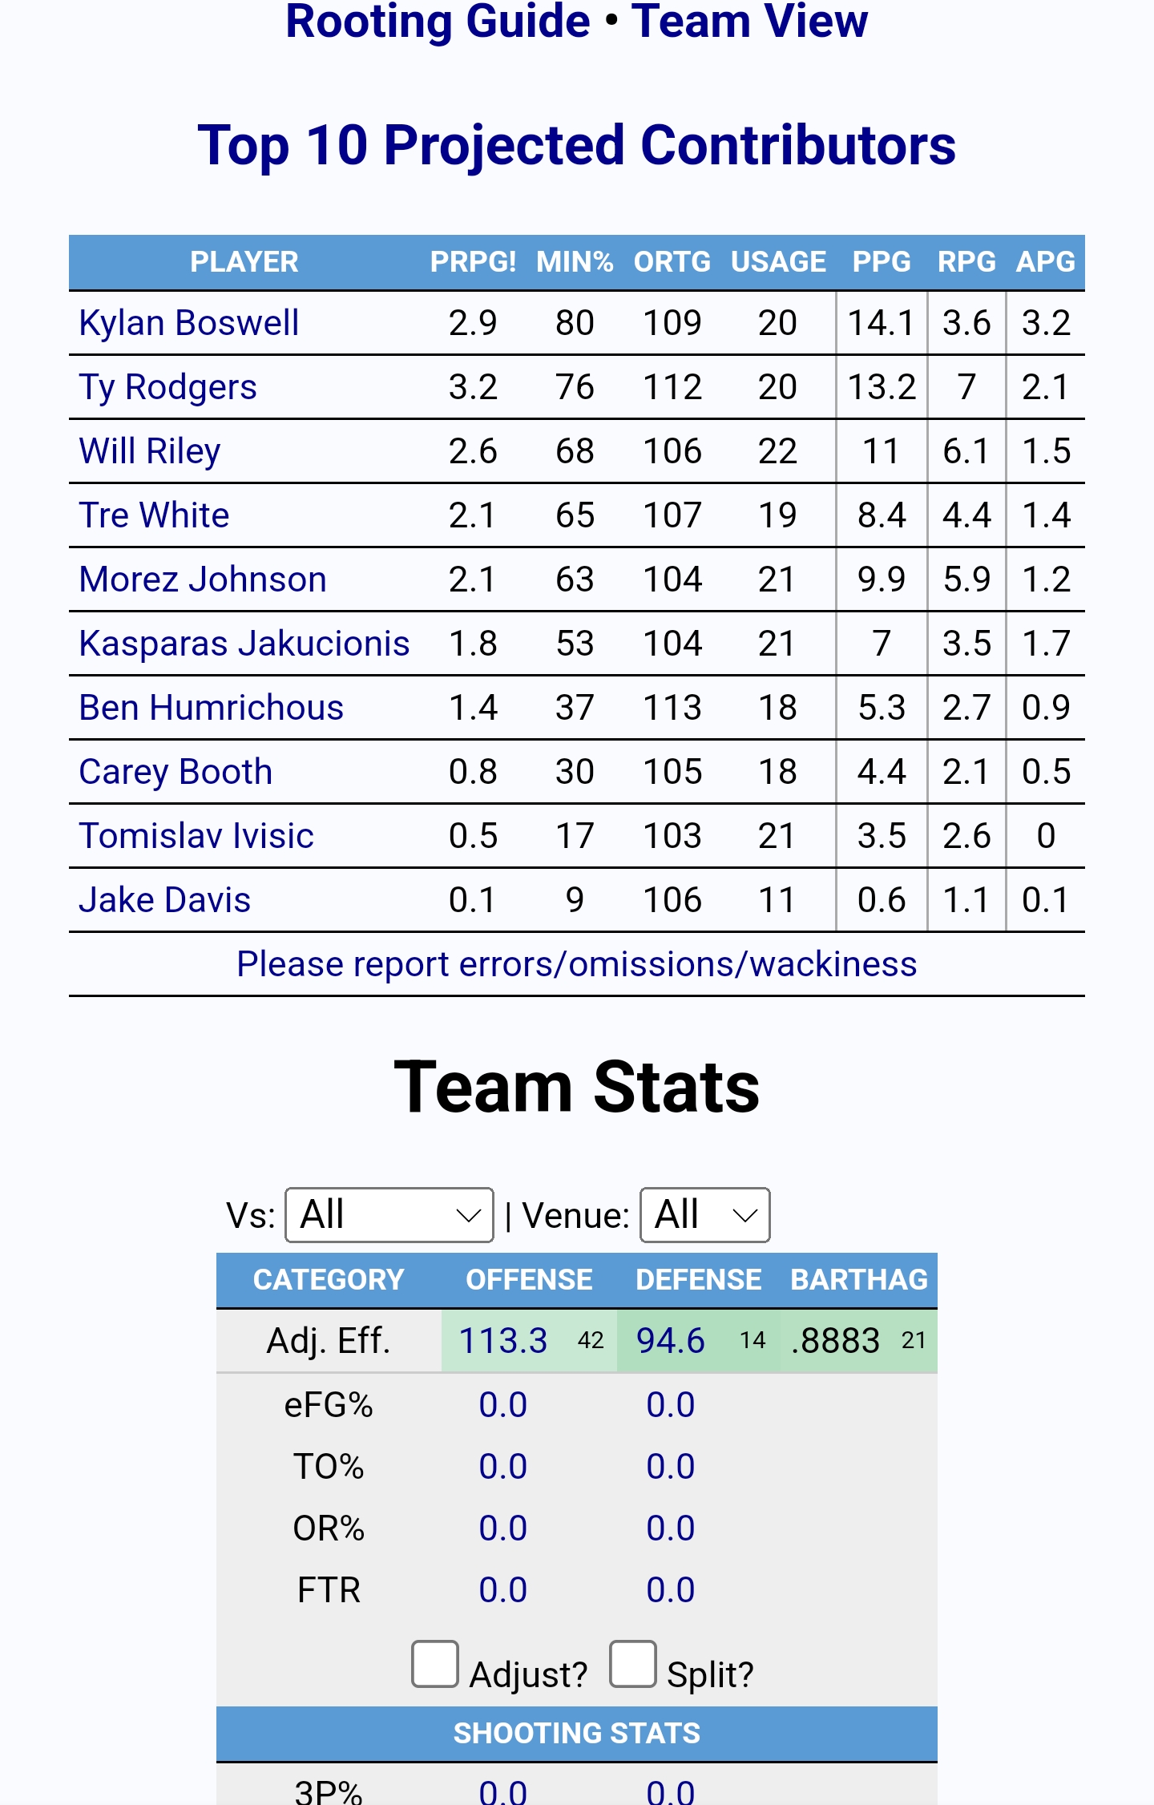
Task: Go to Tomislav Ivisic page
Action: coord(196,836)
